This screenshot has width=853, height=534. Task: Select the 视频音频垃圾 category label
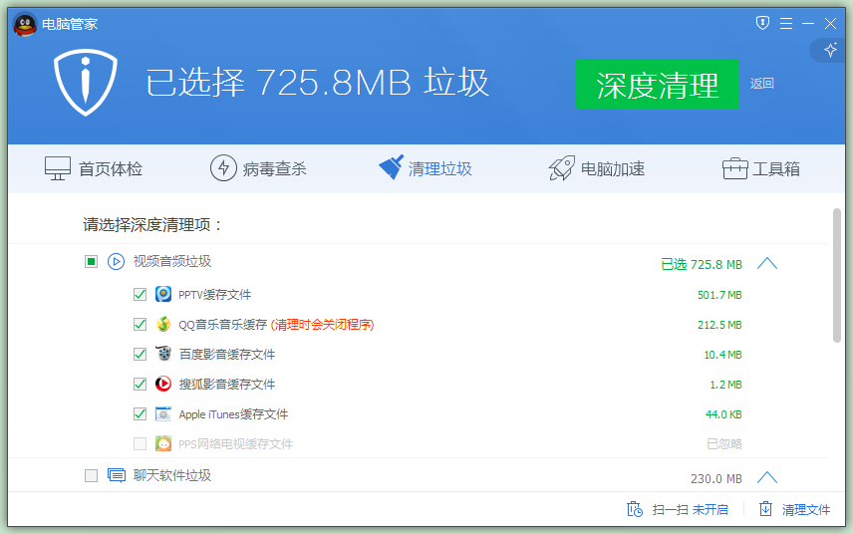(x=172, y=262)
